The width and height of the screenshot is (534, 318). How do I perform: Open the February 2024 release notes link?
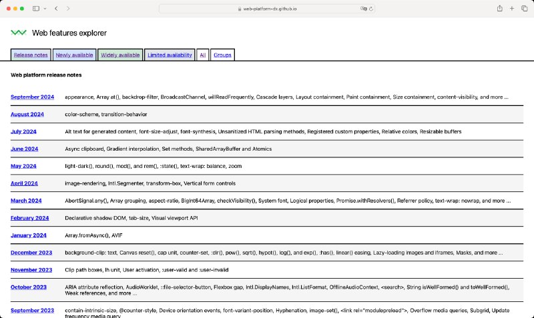tap(29, 218)
